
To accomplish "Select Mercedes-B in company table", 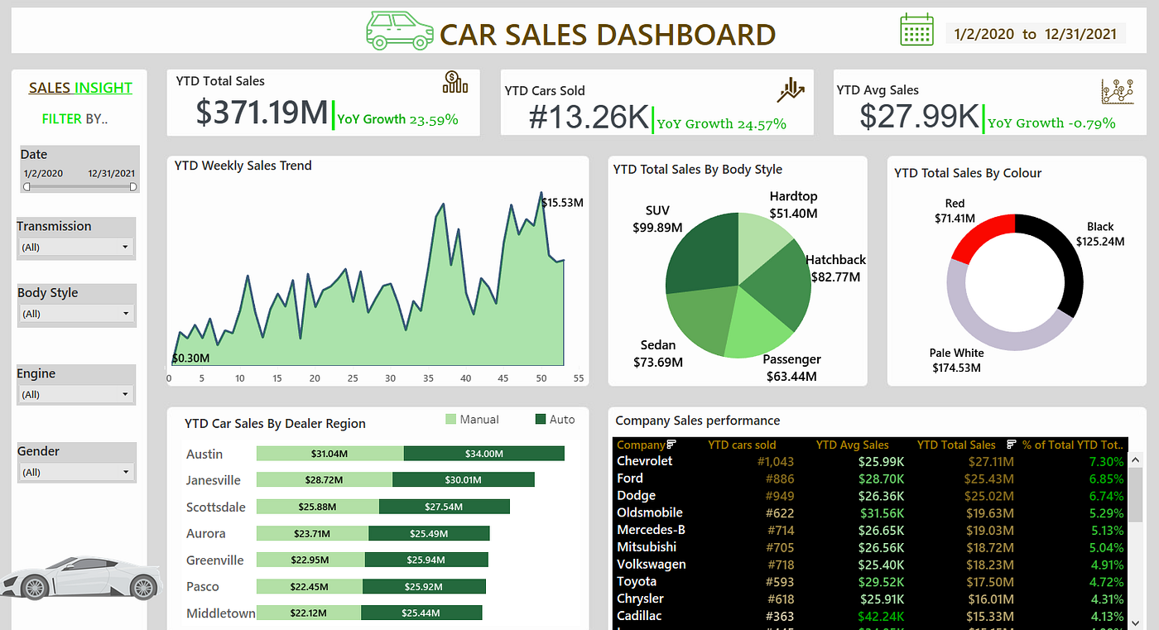I will point(651,530).
